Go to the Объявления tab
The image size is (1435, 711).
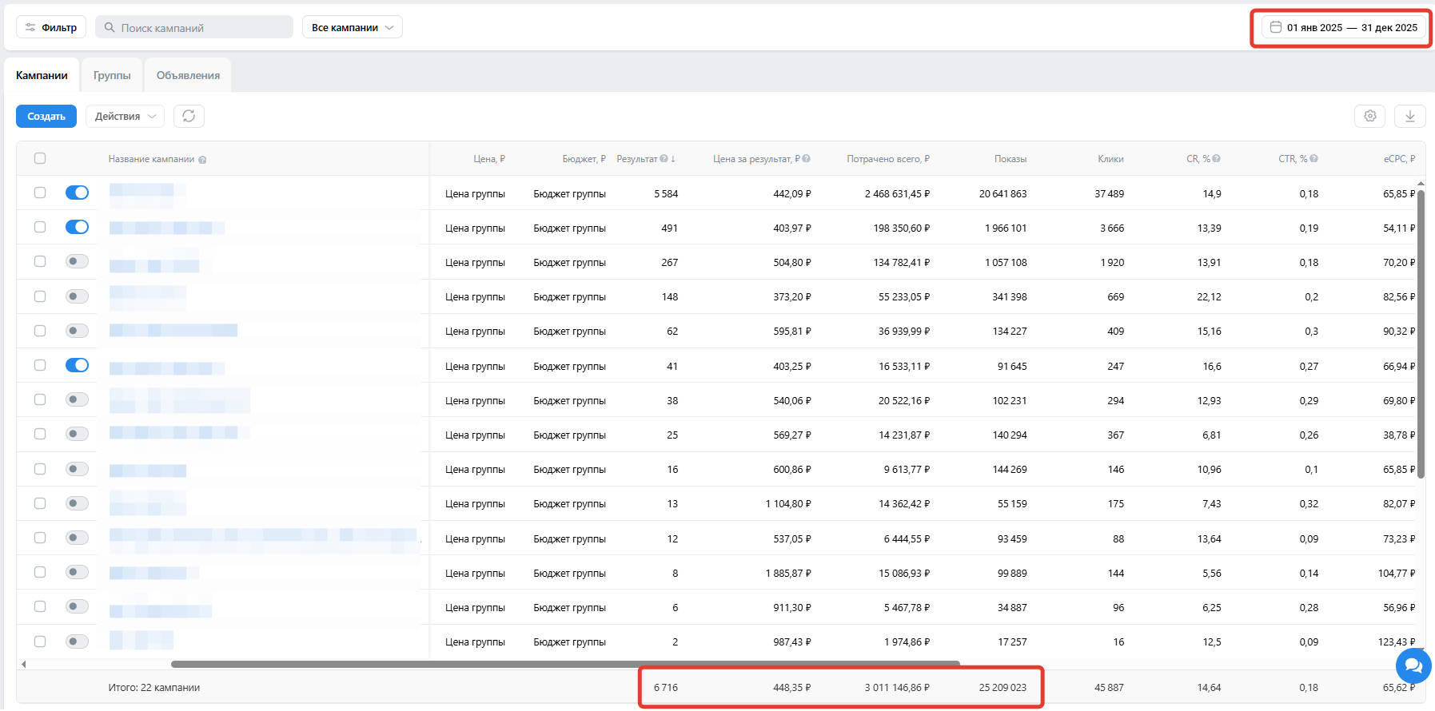coord(188,75)
